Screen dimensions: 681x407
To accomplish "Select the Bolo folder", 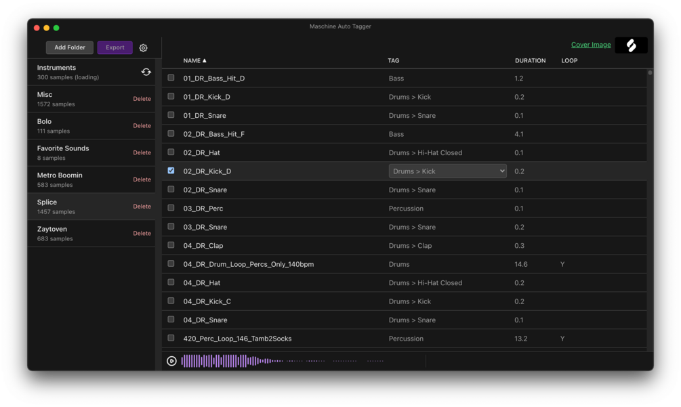I will pyautogui.click(x=91, y=126).
